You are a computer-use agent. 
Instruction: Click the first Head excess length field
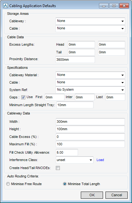point(81,44)
